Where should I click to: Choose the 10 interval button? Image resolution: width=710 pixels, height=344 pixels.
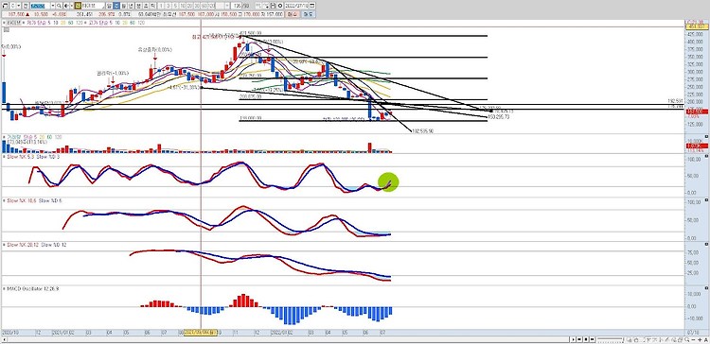(x=183, y=6)
